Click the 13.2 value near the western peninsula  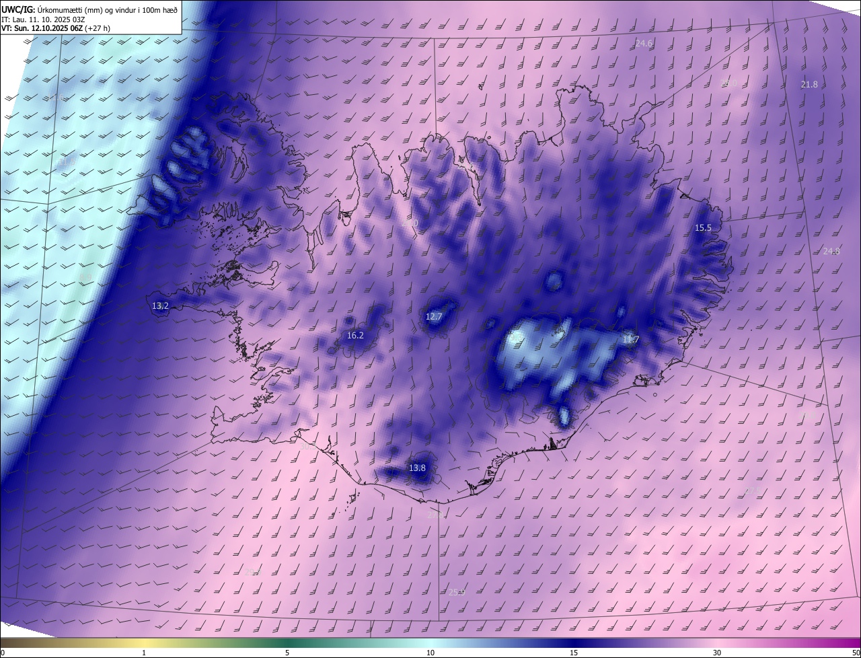[x=160, y=305]
